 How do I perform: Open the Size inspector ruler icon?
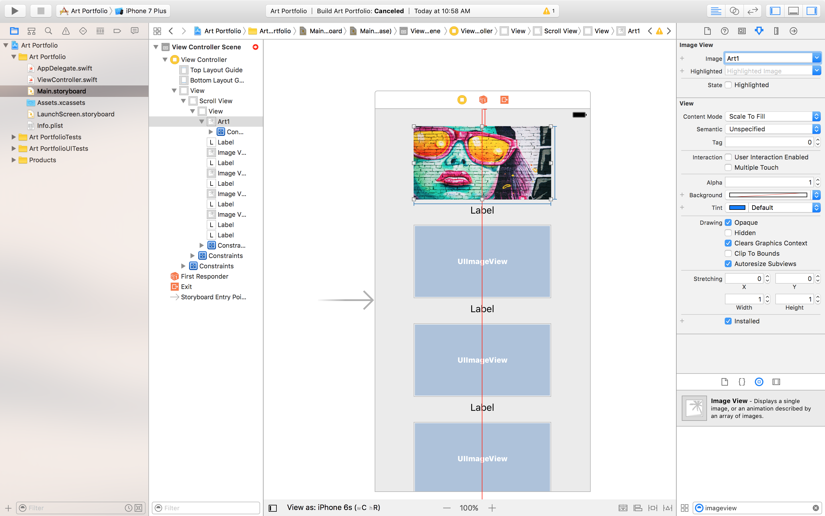pos(776,31)
